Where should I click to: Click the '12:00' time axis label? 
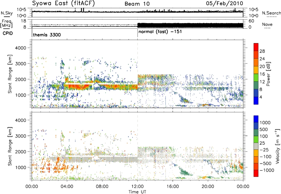click(x=137, y=187)
